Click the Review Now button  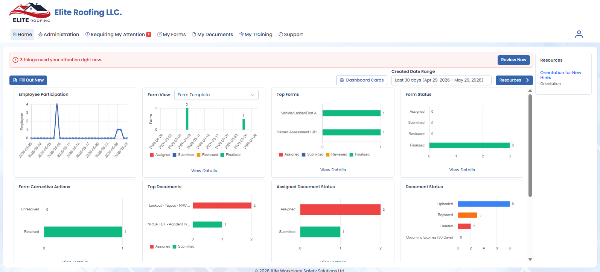[x=514, y=60]
